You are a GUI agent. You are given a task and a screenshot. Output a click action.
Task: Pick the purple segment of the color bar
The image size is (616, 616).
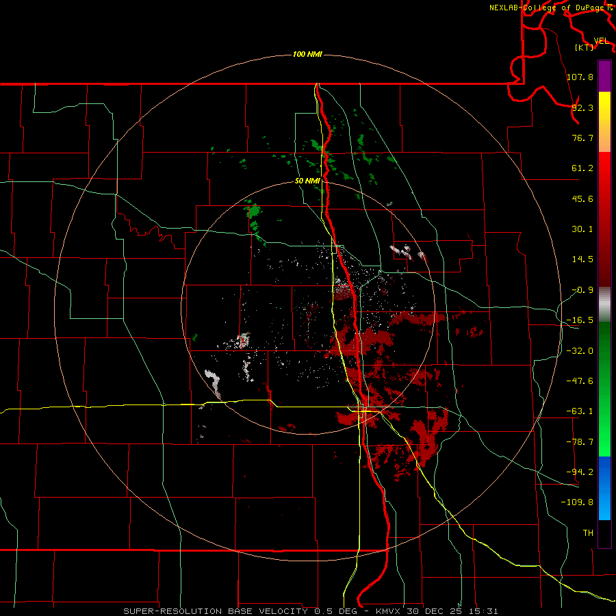coord(604,76)
